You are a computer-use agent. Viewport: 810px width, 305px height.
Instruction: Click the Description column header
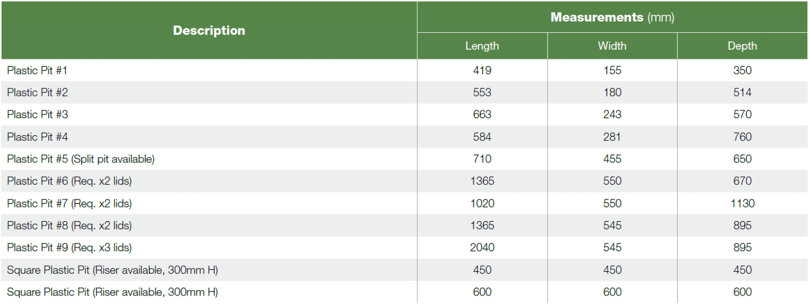tap(209, 31)
